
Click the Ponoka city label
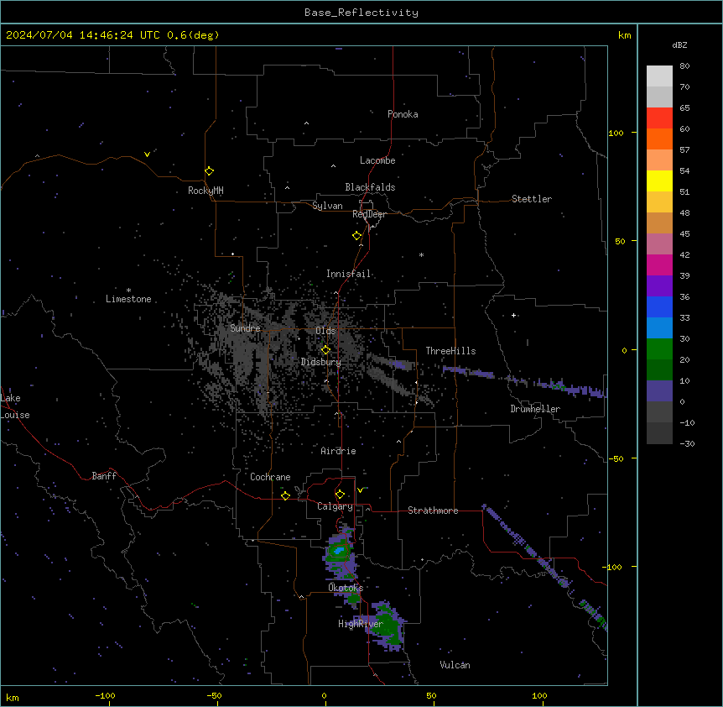(x=403, y=114)
